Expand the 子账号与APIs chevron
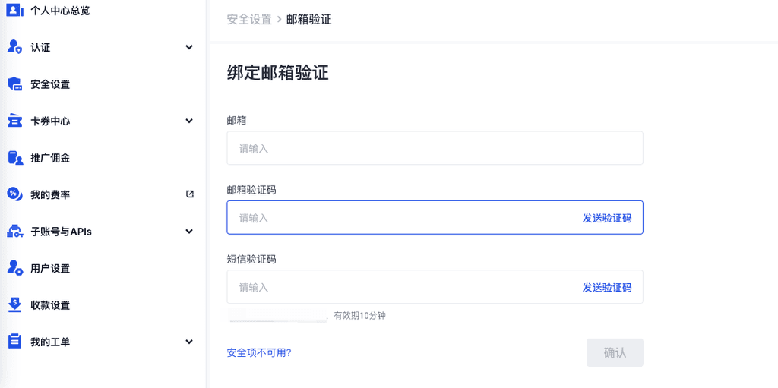This screenshot has width=778, height=388. click(x=189, y=232)
